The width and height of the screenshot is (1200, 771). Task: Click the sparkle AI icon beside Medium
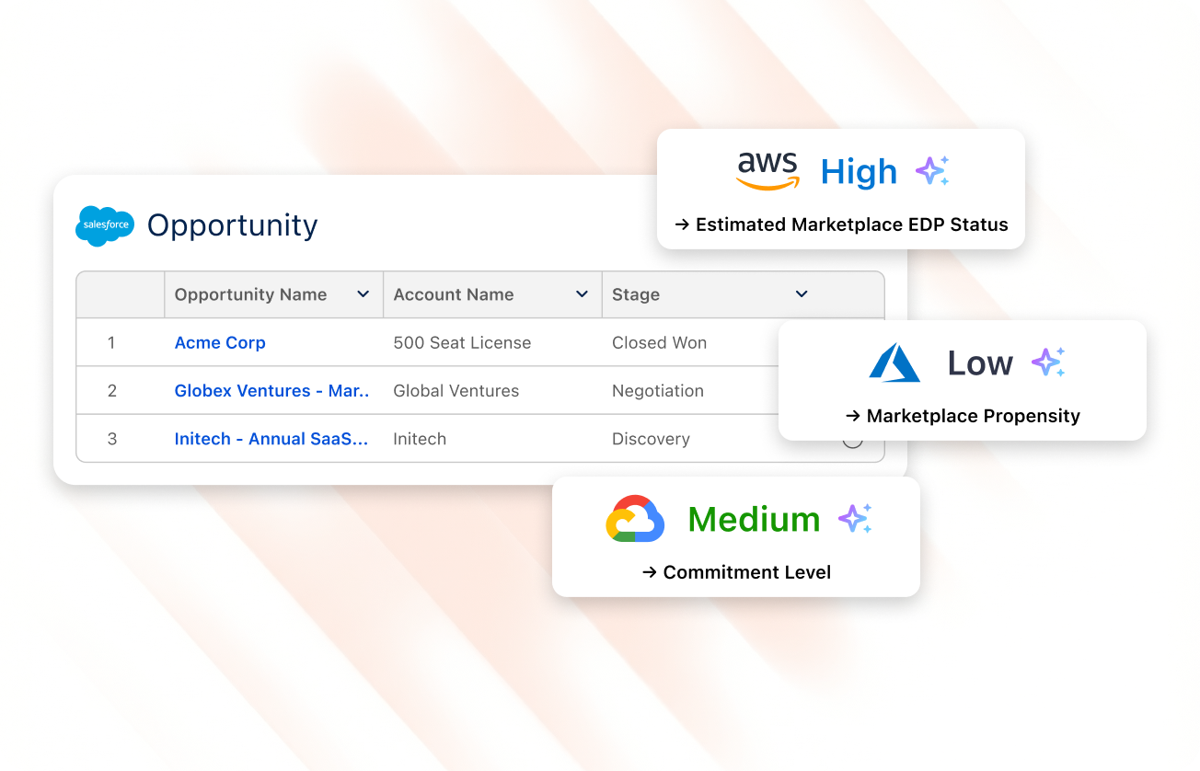[x=854, y=519]
